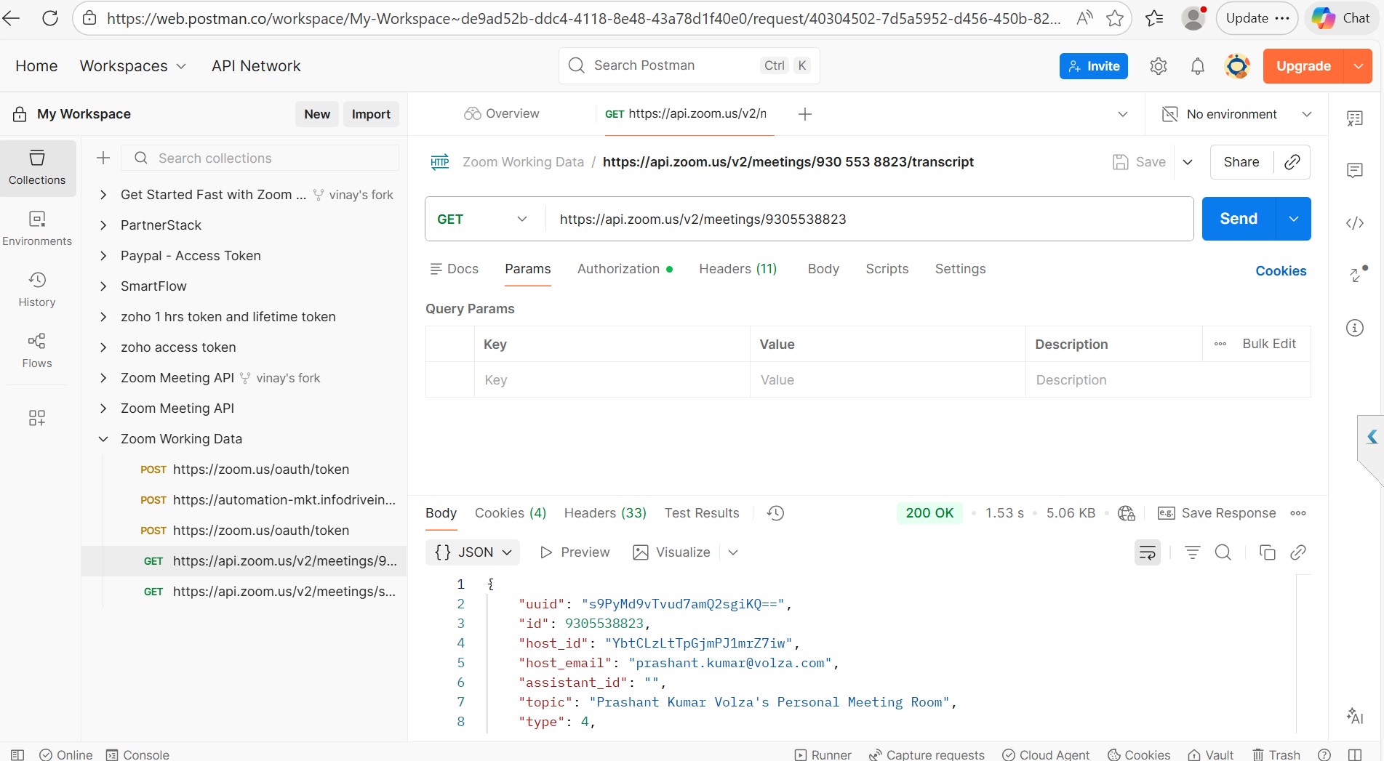Open the Overview tab
The height and width of the screenshot is (761, 1384).
(x=502, y=114)
